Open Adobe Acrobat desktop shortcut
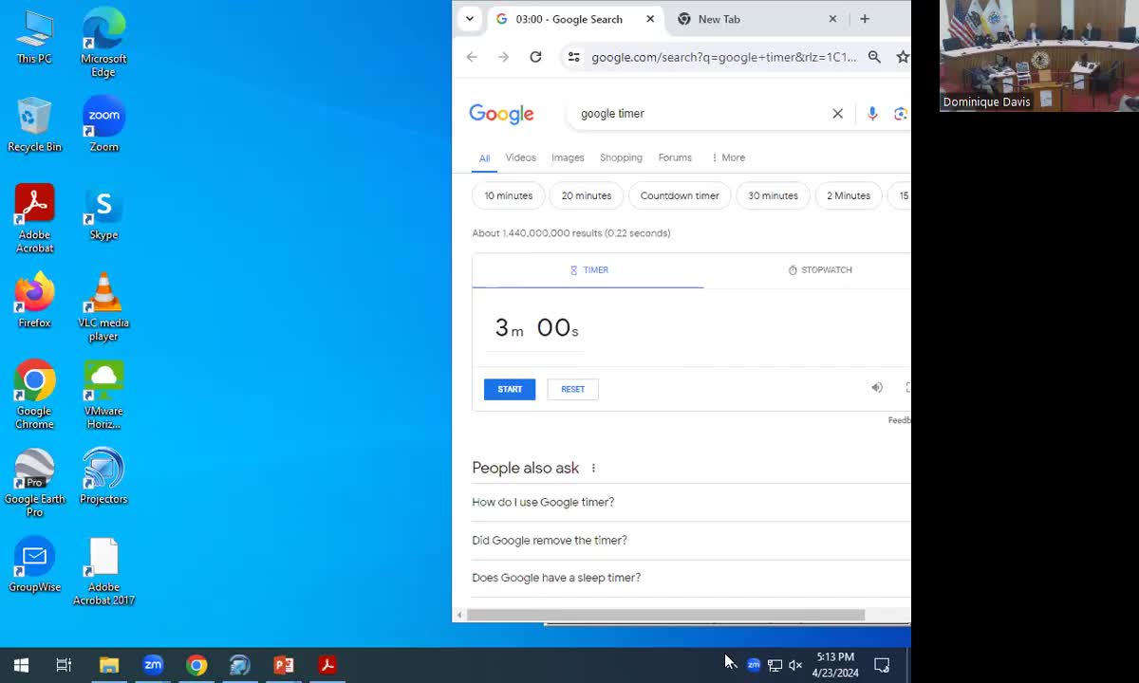 point(34,219)
